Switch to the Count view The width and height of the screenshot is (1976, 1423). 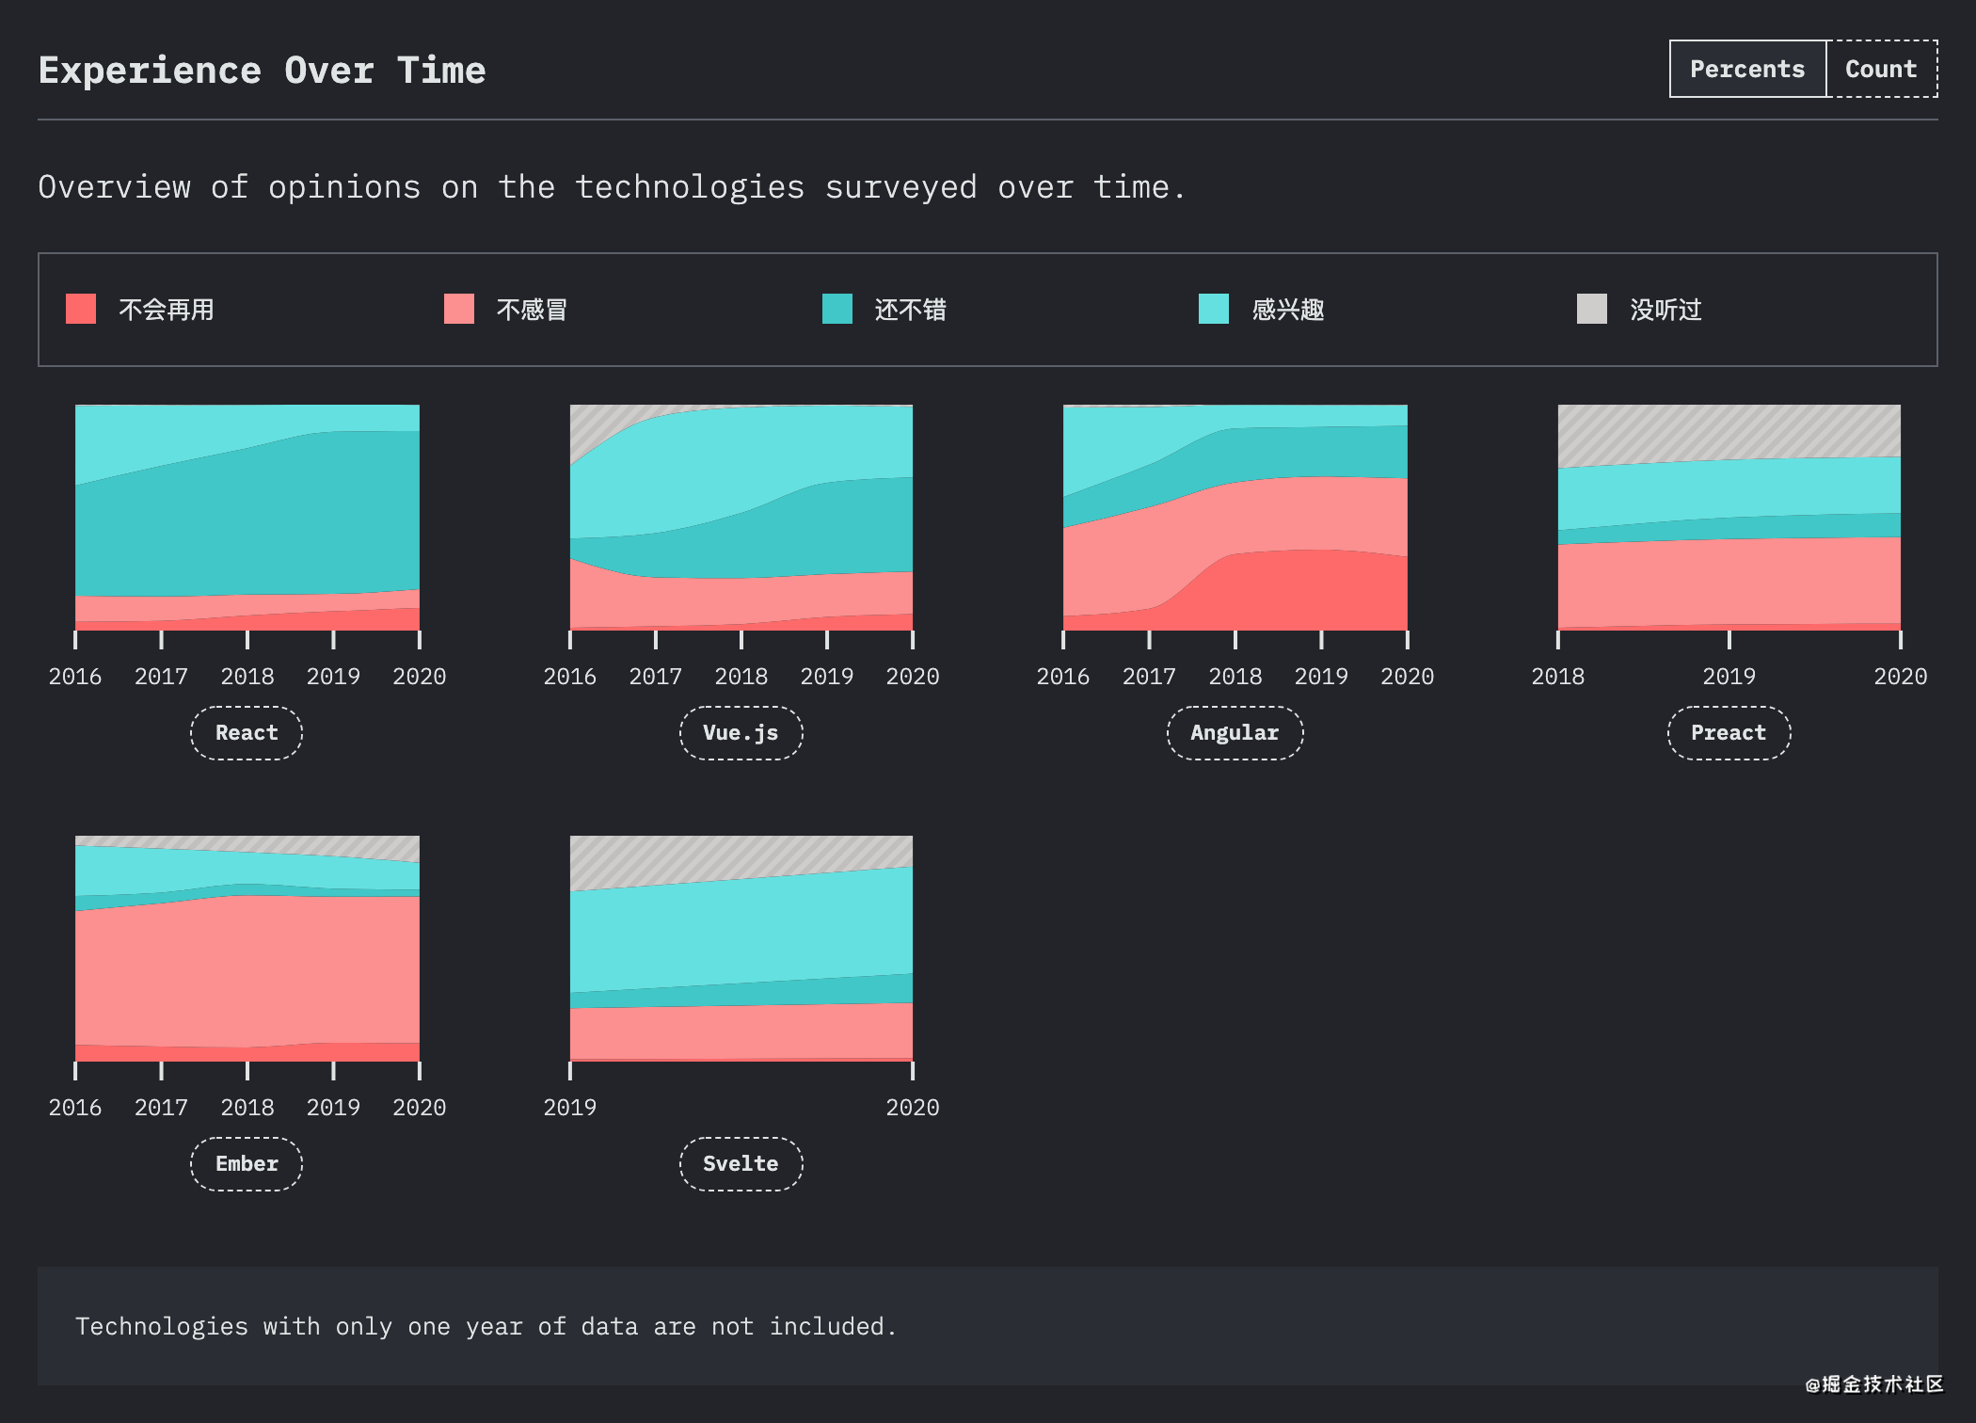click(1881, 69)
